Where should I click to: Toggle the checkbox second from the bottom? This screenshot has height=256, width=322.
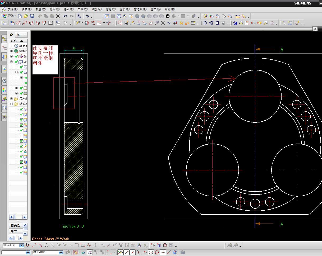[x=21, y=167]
